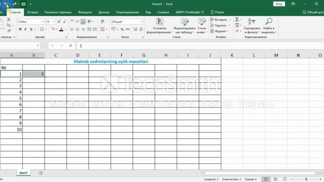Click the Вставить cells button
The width and height of the screenshot is (324, 182).
(220, 20)
